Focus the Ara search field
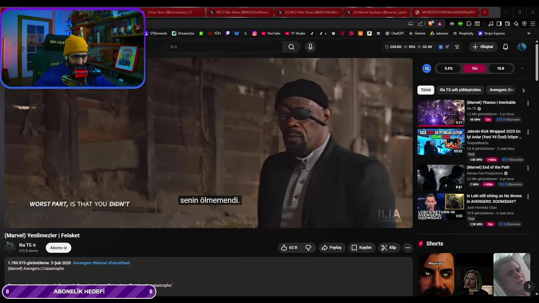The width and height of the screenshot is (539, 303). click(224, 47)
